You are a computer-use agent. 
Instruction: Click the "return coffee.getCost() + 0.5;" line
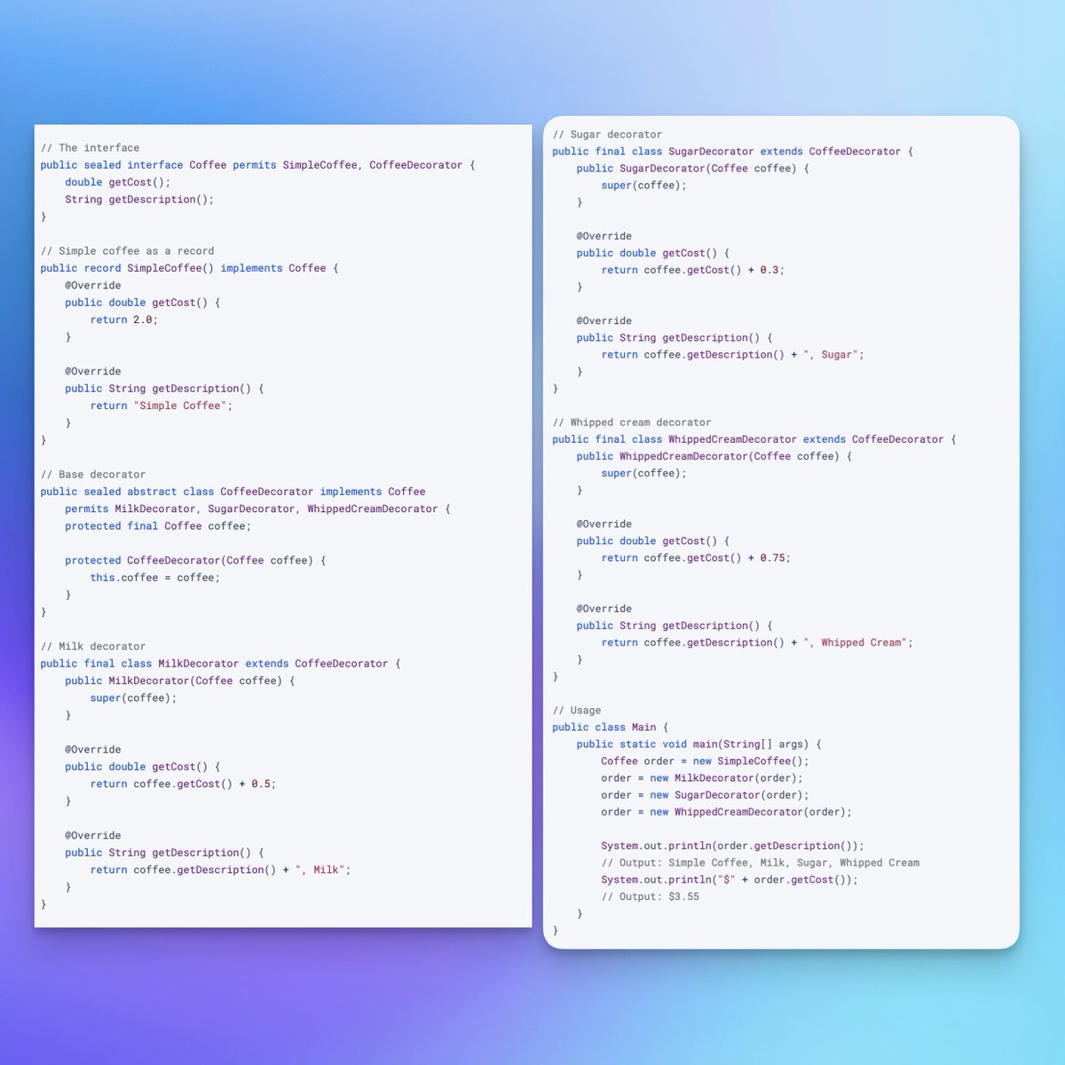coord(183,785)
